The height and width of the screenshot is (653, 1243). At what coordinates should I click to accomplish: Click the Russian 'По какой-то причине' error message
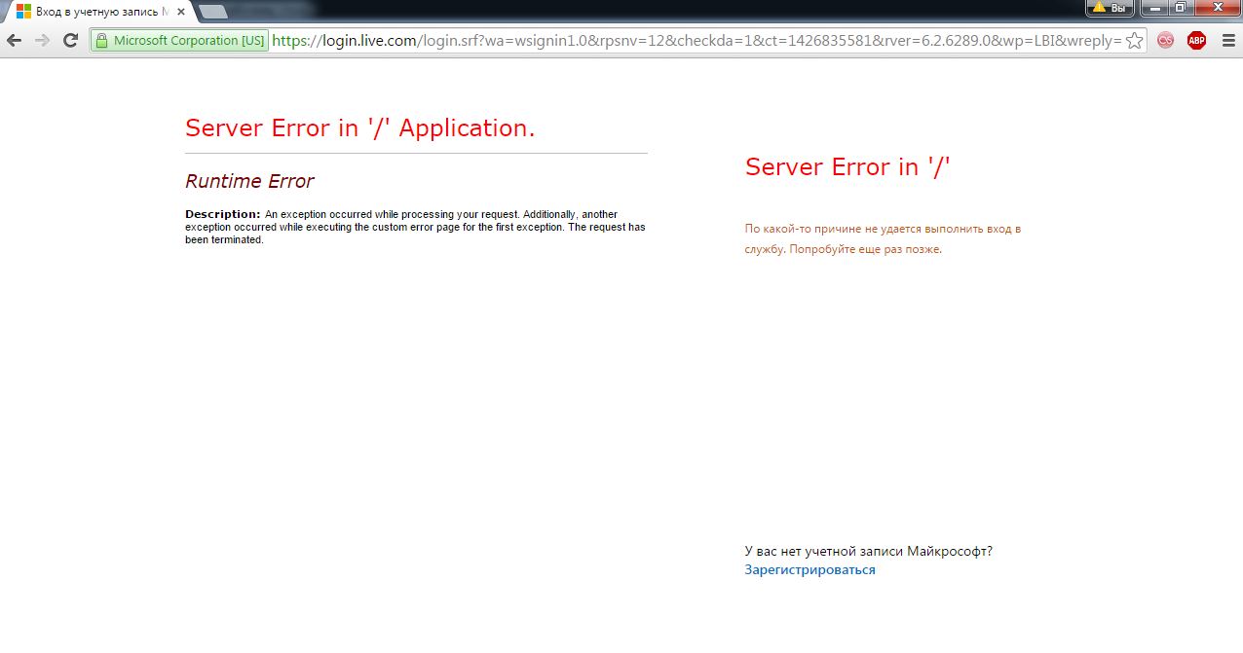[882, 239]
